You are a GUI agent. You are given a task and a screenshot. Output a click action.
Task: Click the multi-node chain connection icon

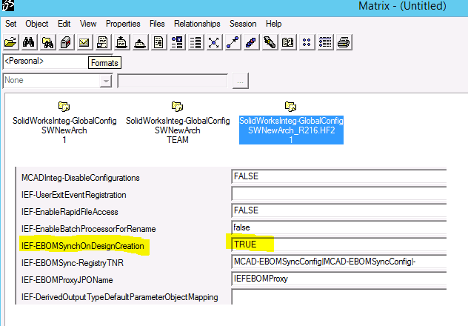coord(251,42)
